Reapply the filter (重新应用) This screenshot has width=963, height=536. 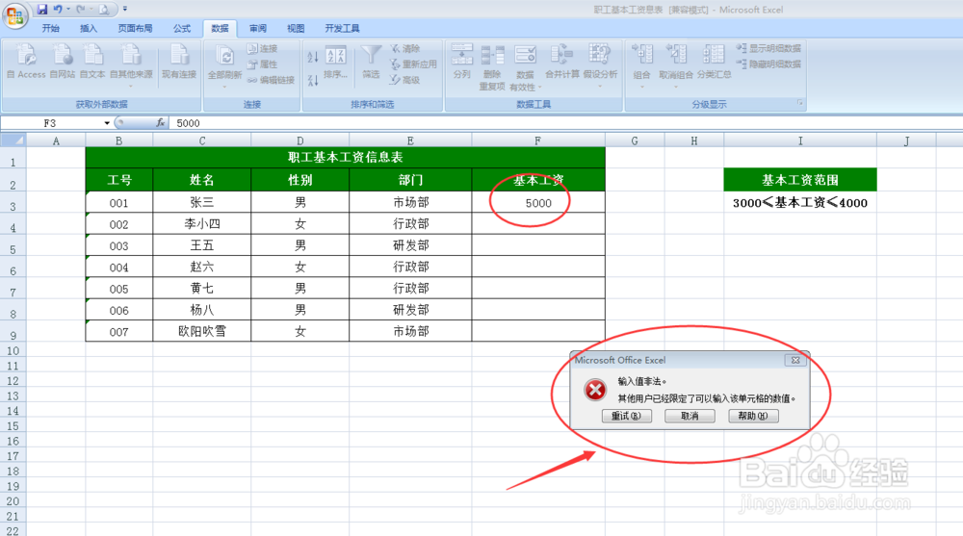click(x=413, y=64)
